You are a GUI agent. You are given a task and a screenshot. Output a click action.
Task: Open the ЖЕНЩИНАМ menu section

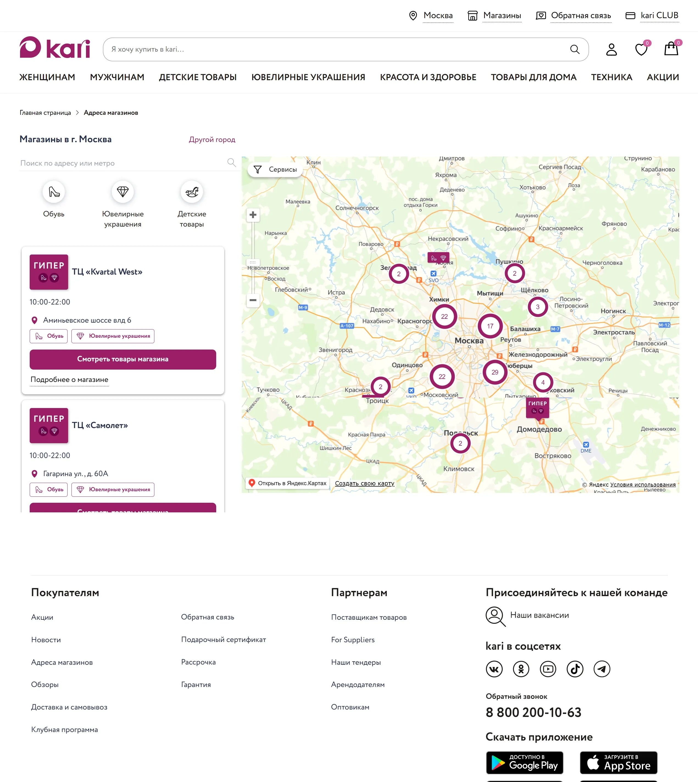pos(47,77)
